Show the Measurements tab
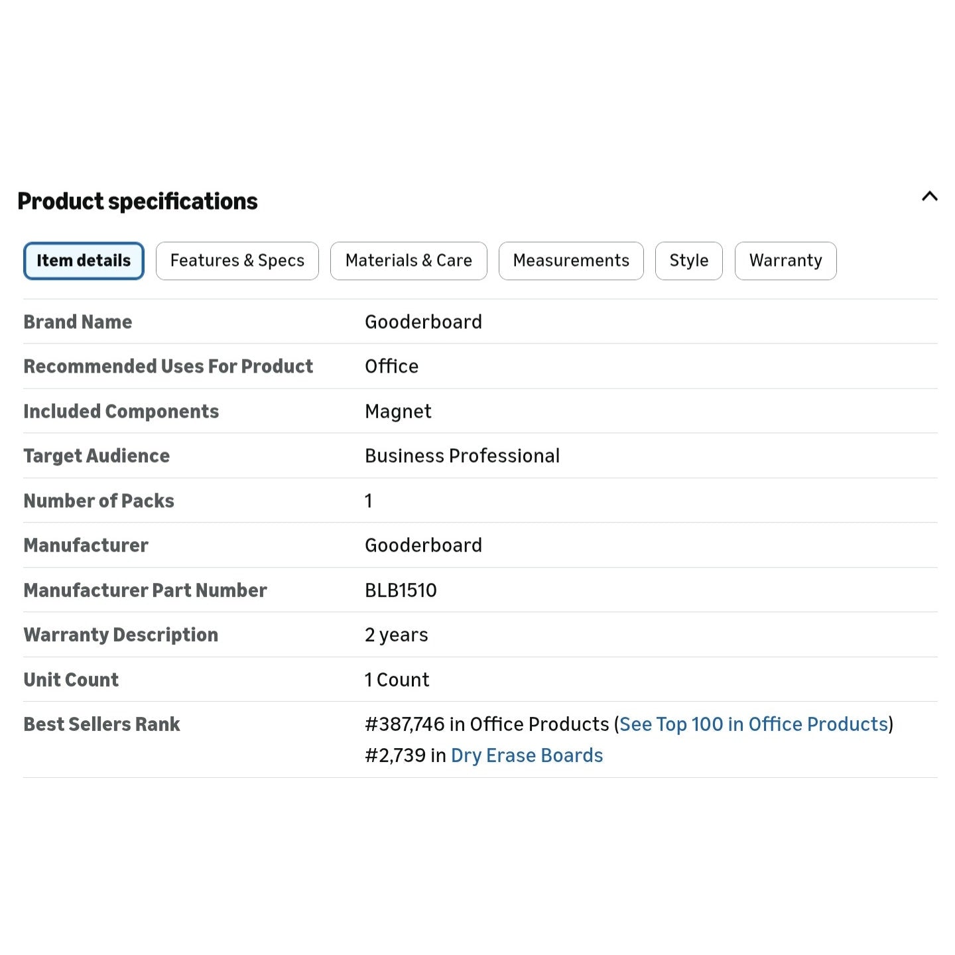 571,261
